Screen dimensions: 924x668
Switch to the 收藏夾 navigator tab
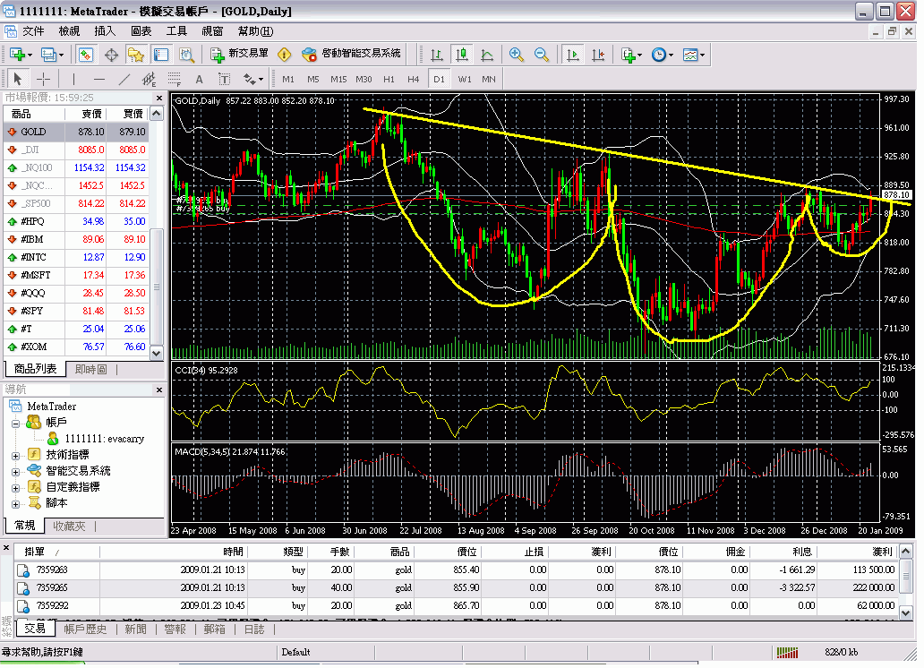tap(70, 527)
